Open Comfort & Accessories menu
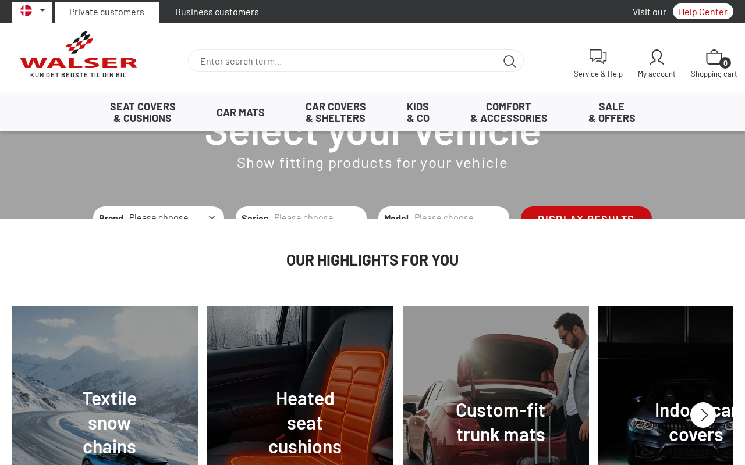The width and height of the screenshot is (745, 465). [509, 112]
